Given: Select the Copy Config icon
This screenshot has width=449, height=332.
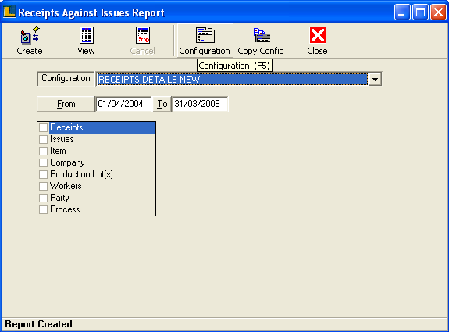Looking at the screenshot, I should pos(262,35).
